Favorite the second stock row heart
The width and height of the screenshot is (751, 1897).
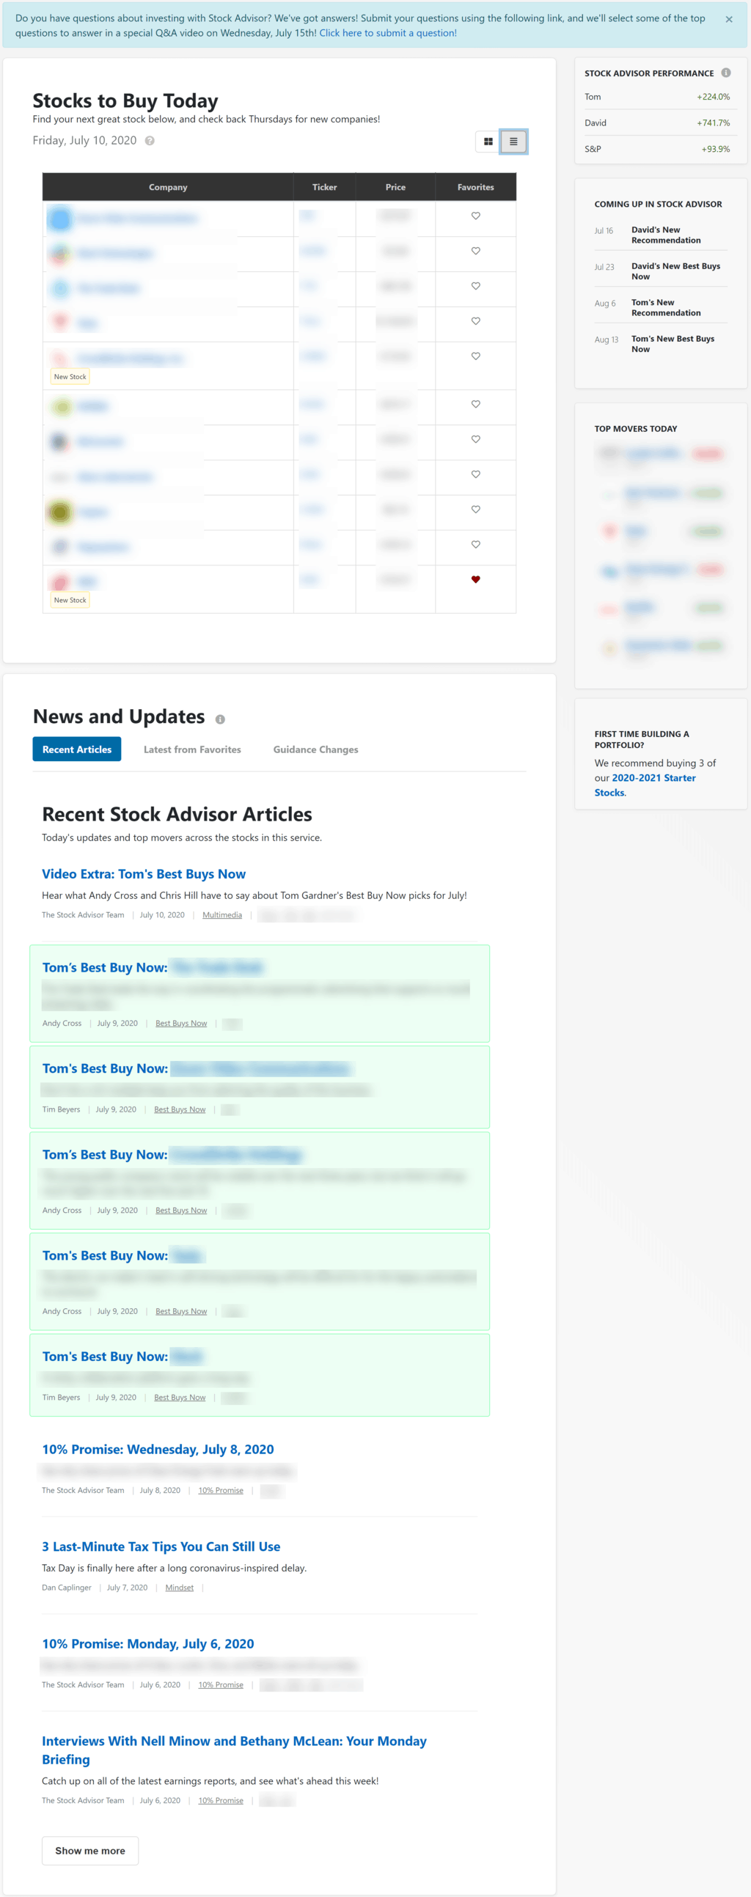pos(475,251)
